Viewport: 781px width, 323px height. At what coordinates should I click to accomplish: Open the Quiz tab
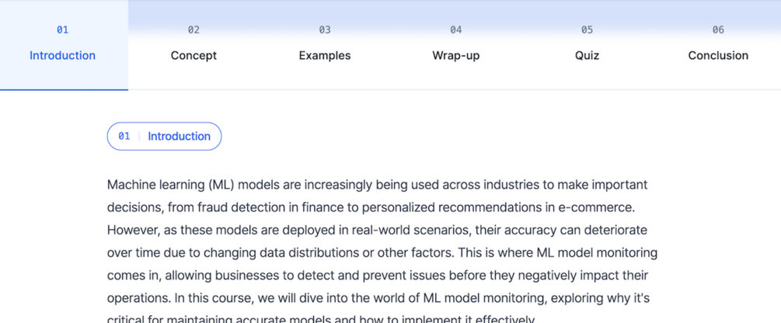[x=587, y=55]
